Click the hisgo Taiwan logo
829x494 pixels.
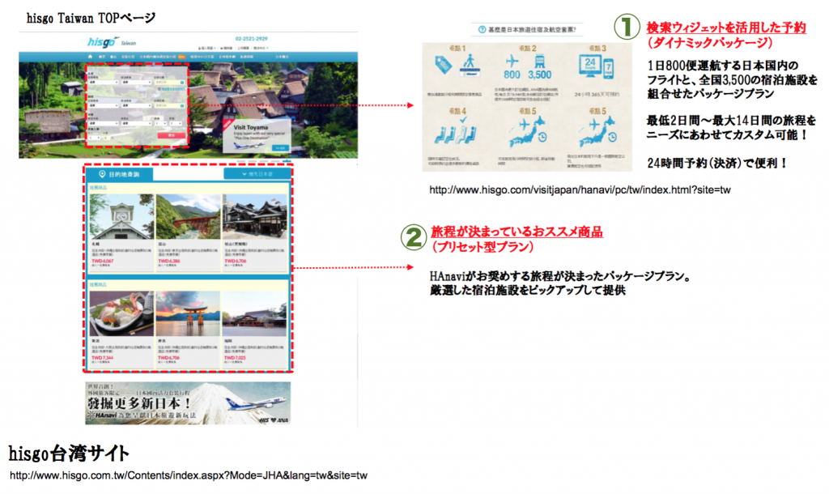click(101, 42)
